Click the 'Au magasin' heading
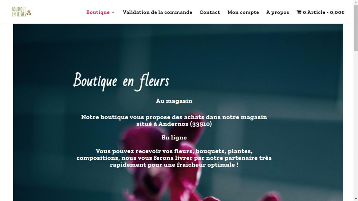Image resolution: width=358 pixels, height=201 pixels. [174, 101]
